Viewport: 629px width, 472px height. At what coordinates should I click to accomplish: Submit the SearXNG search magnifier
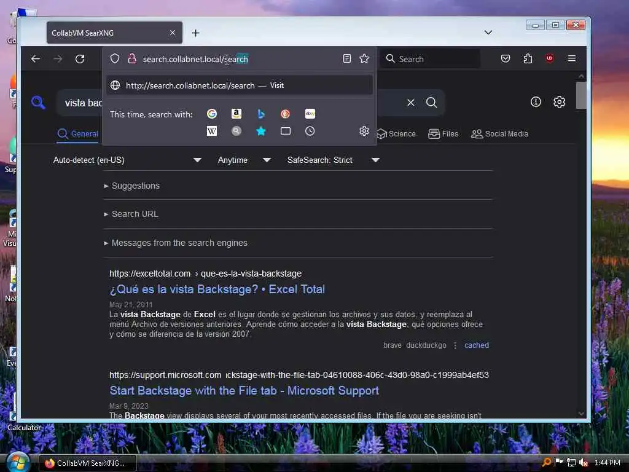[432, 103]
